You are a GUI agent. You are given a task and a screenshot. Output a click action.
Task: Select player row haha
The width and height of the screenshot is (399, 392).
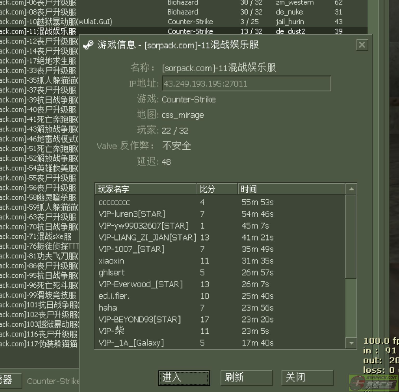click(220, 308)
